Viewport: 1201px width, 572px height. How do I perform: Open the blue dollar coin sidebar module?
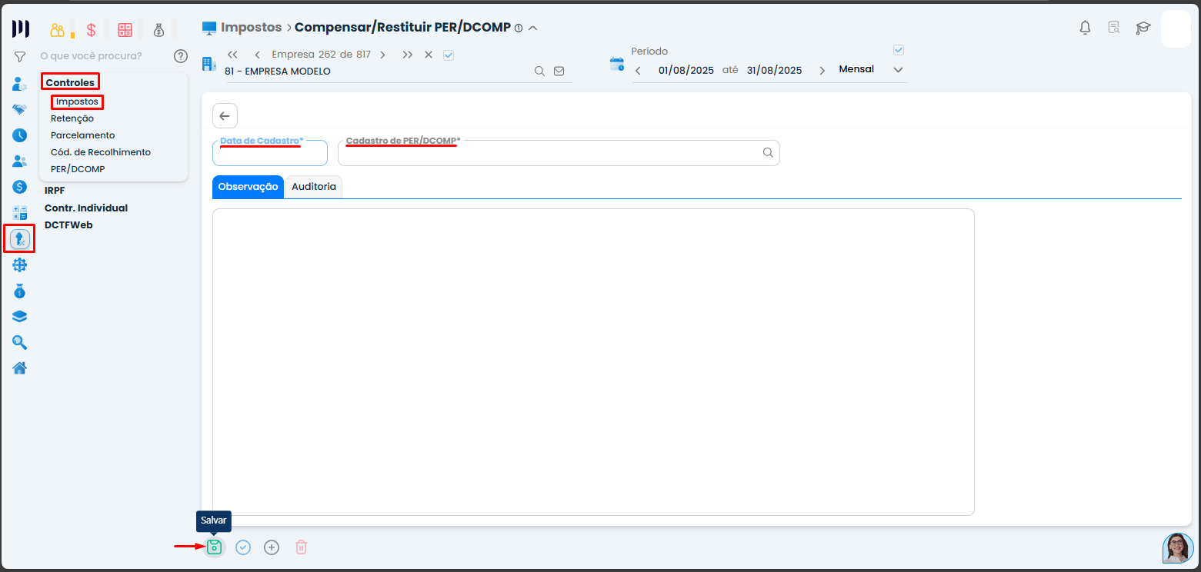click(x=20, y=187)
